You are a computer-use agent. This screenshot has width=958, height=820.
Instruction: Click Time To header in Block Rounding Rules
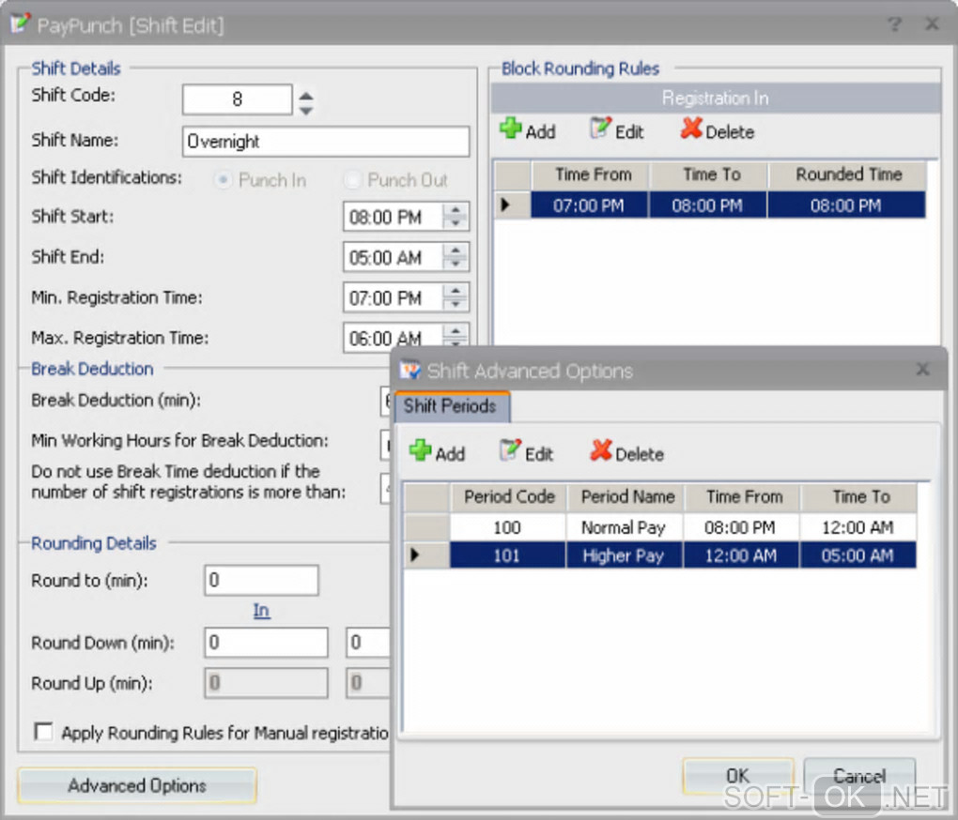coord(709,175)
